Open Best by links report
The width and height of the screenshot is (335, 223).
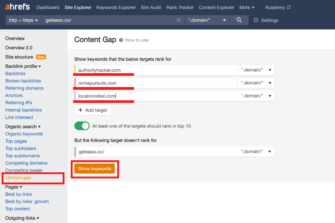[18, 194]
